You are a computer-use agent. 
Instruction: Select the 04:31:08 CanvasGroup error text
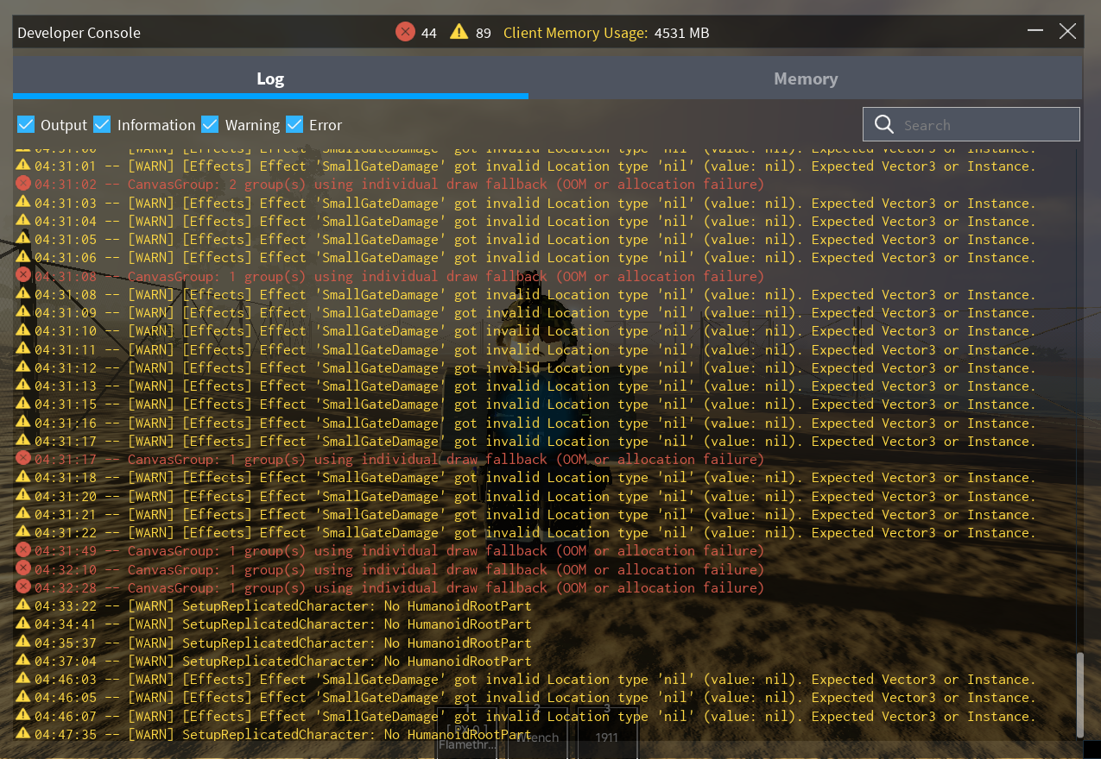pos(400,276)
